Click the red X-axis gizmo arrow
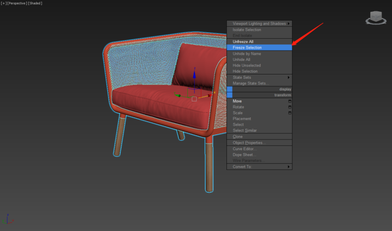 coord(209,95)
